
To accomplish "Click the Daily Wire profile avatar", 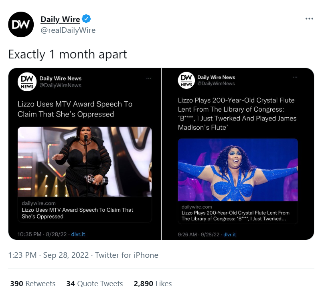I will click(x=21, y=25).
